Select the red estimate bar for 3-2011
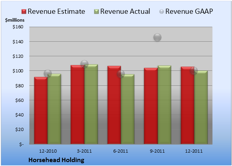Image resolution: width=232 pixels, height=166 pixels. click(77, 105)
